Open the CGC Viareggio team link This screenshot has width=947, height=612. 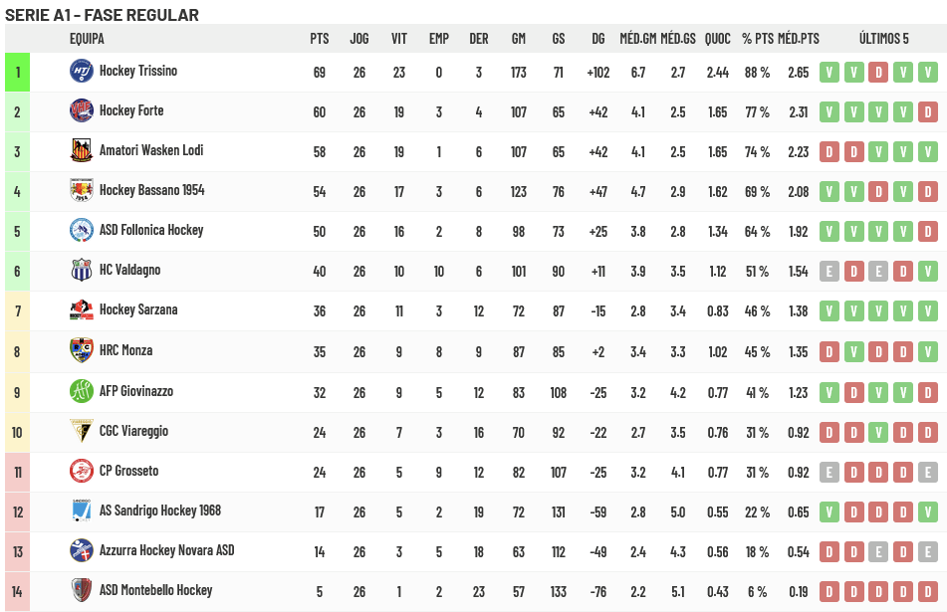click(x=133, y=431)
